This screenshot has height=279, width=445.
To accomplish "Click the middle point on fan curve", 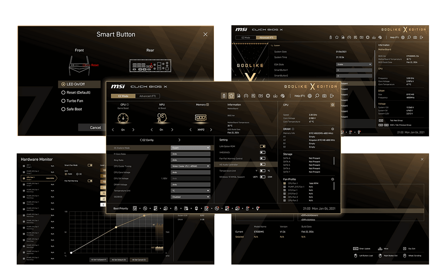I will pyautogui.click(x=116, y=227).
